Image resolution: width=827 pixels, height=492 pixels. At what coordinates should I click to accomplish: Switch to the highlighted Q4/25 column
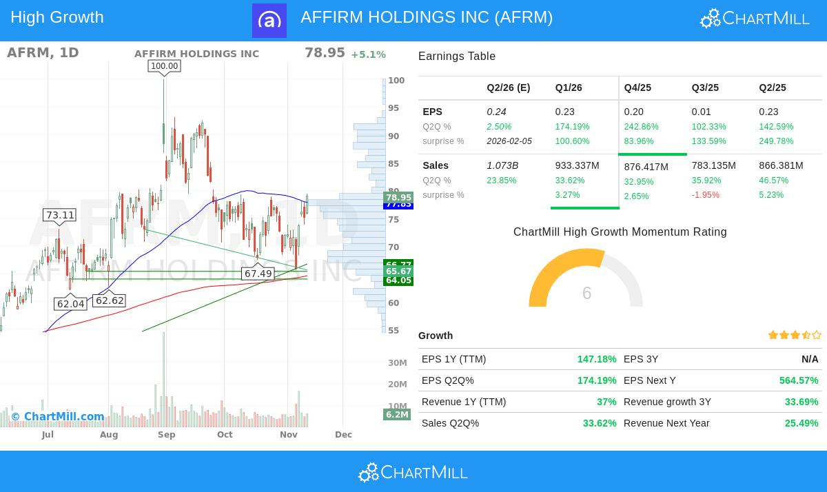(637, 88)
